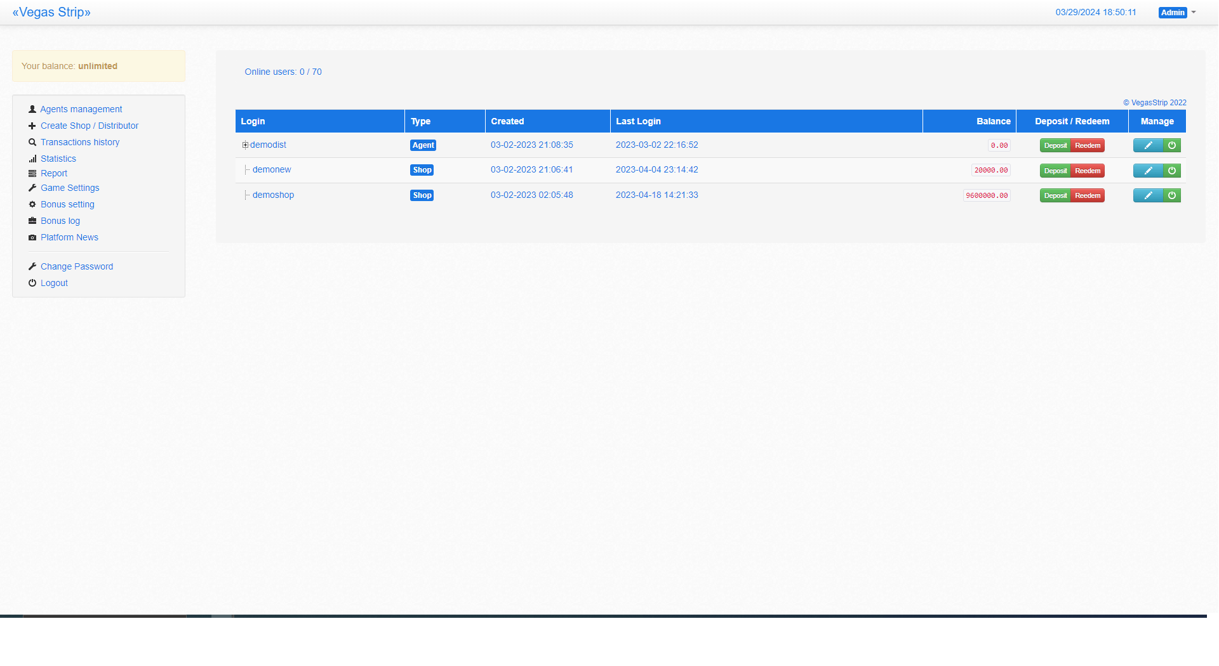This screenshot has width=1219, height=666.
Task: Click the pencil edit icon for demodist
Action: [1148, 145]
